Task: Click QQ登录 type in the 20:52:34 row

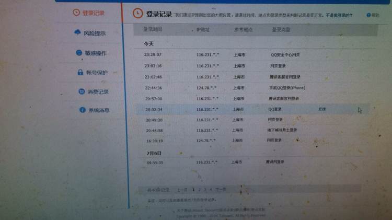Action: tap(275, 109)
